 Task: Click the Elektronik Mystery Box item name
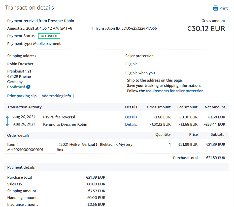tap(116, 145)
